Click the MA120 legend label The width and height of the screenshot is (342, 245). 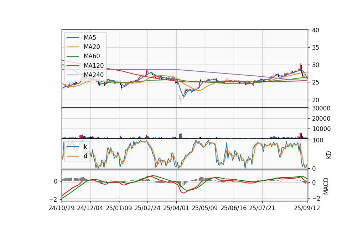[x=94, y=66]
